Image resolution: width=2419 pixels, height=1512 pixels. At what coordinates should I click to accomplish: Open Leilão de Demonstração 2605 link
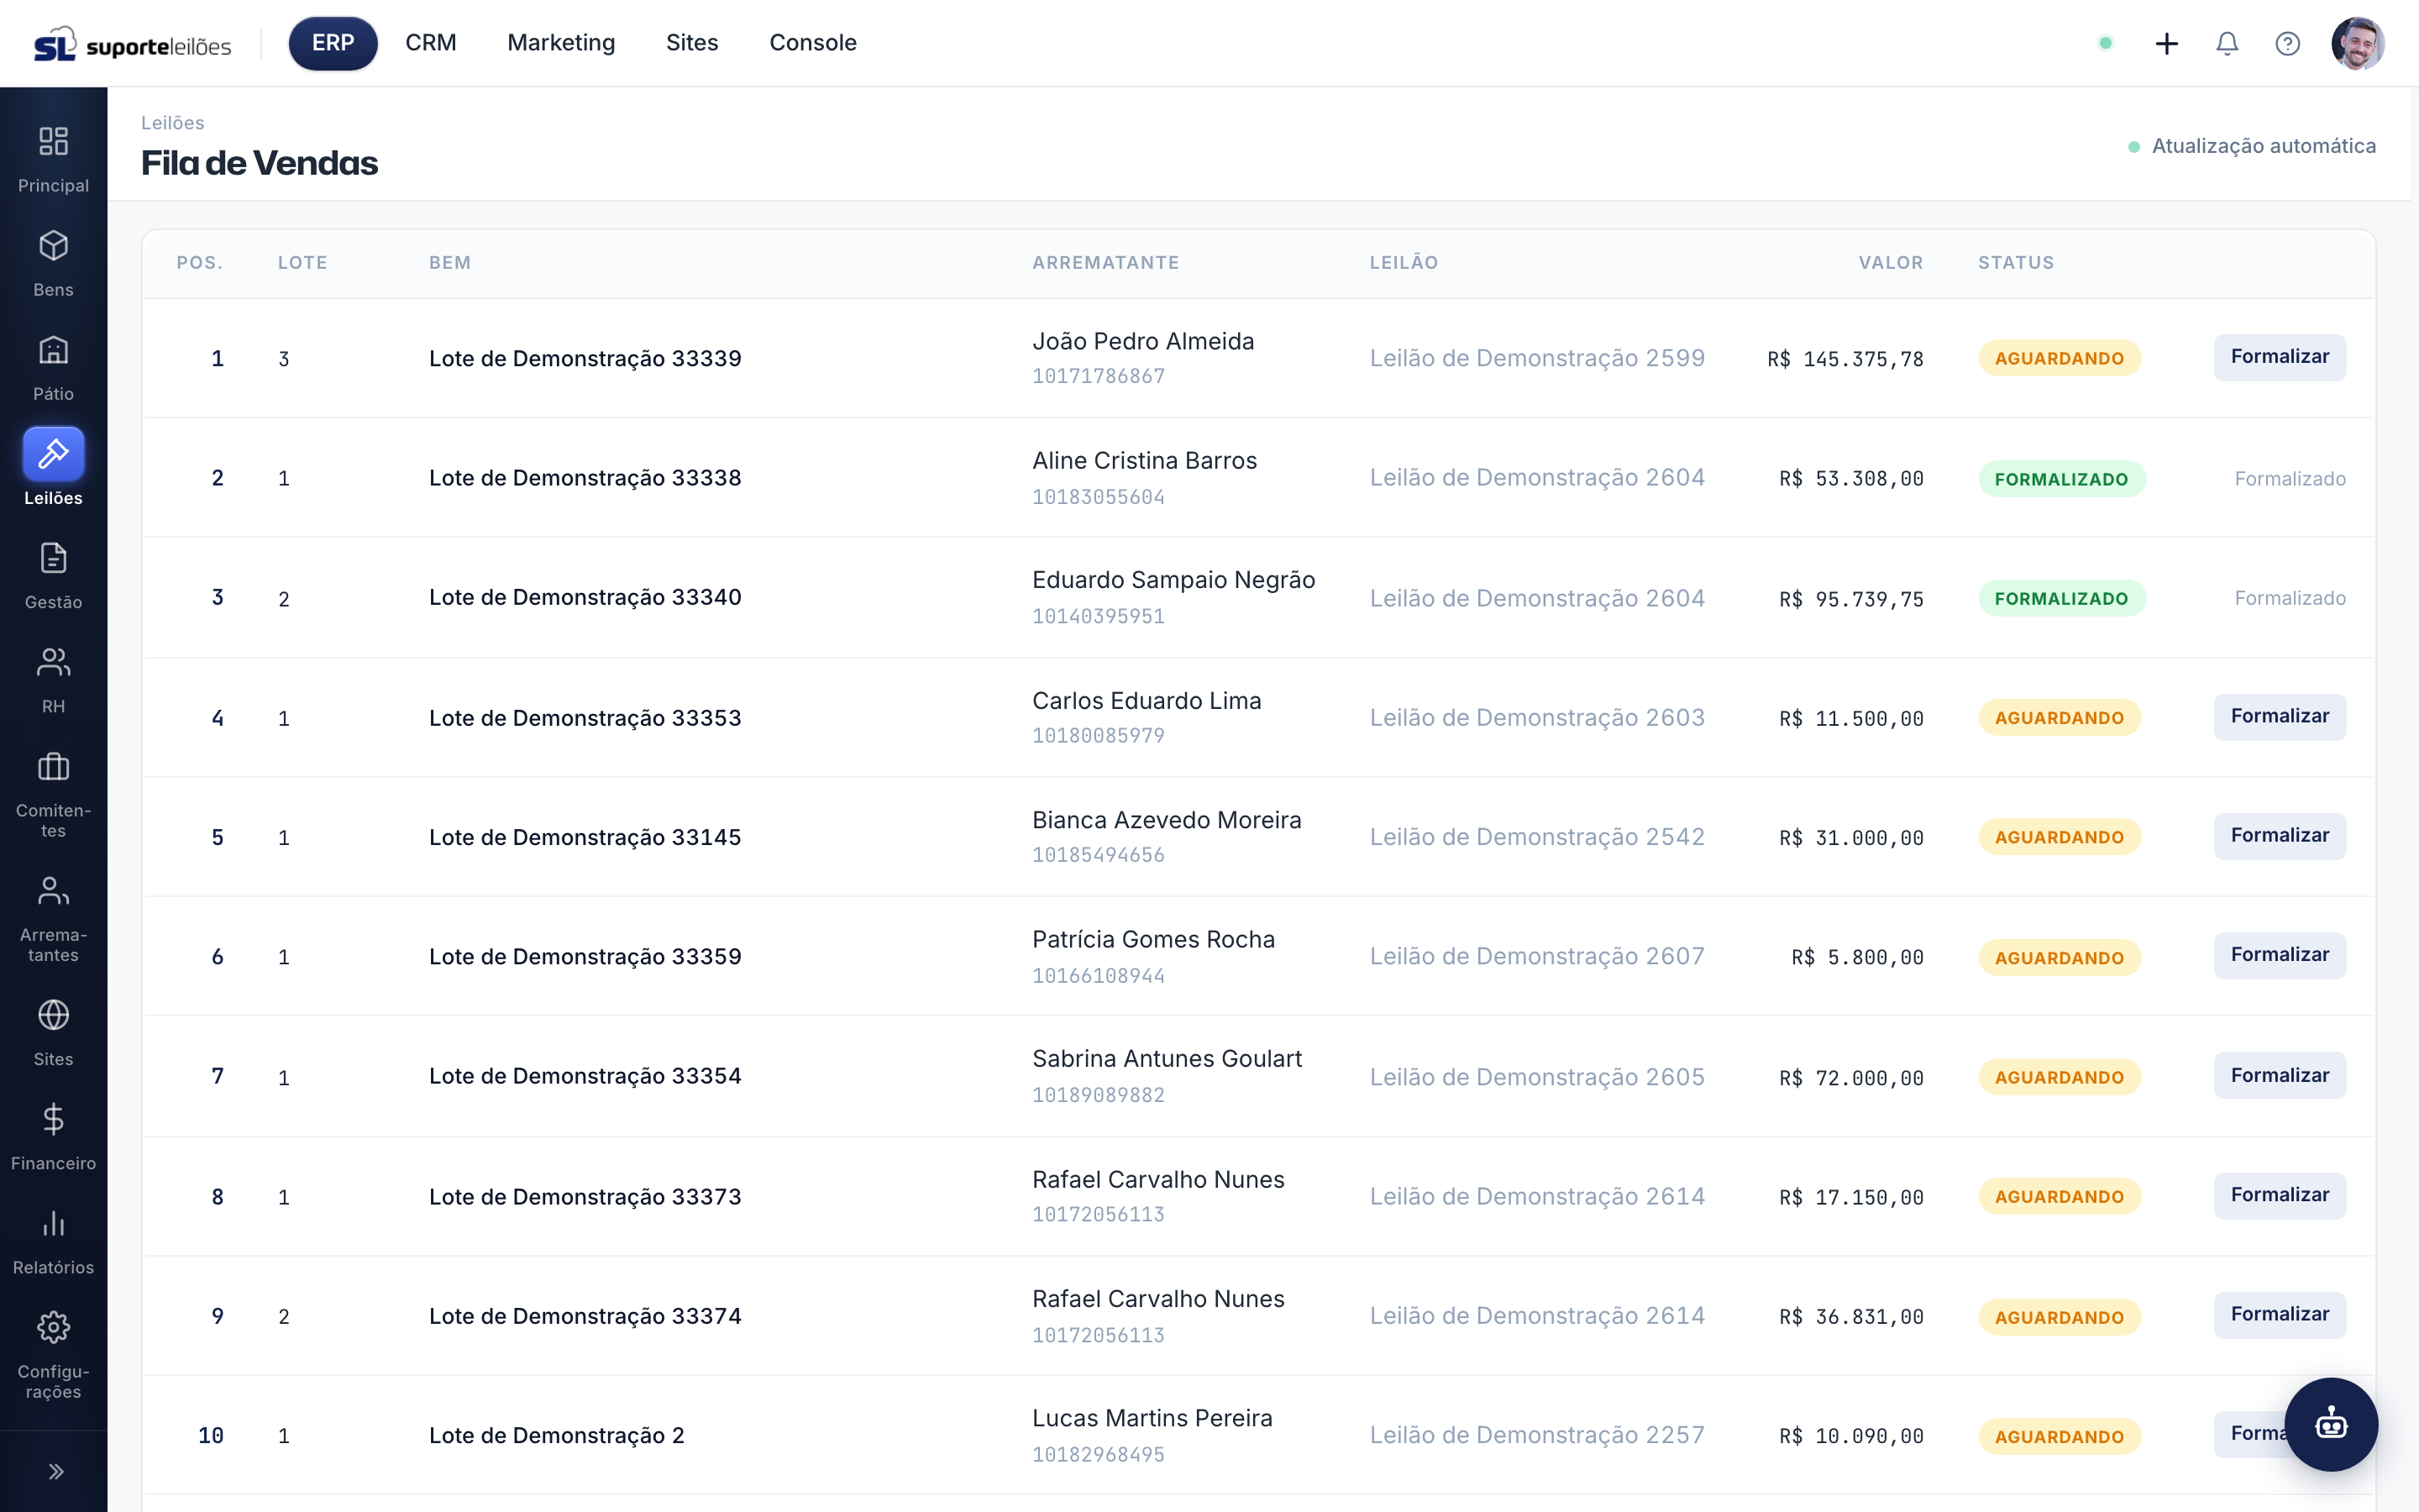coord(1537,1077)
